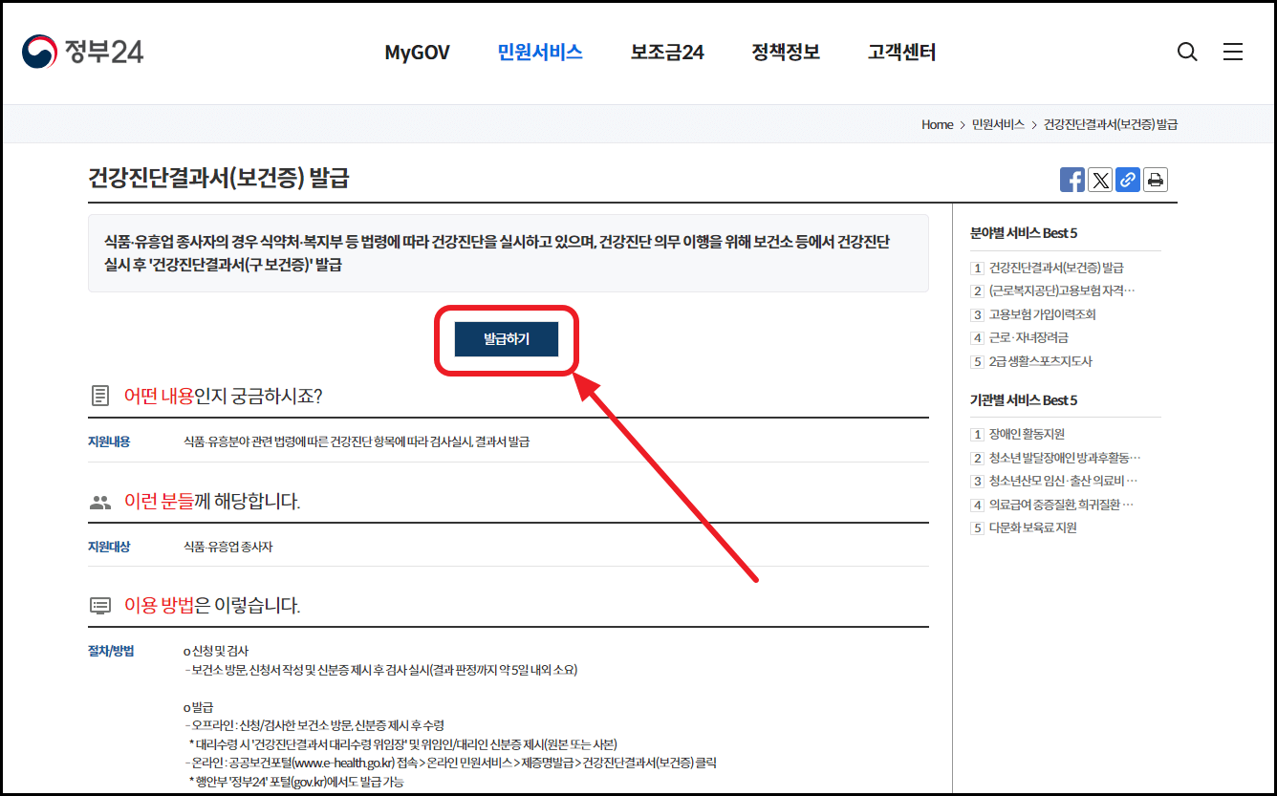
Task: Open the MyGOV menu
Action: click(x=417, y=53)
